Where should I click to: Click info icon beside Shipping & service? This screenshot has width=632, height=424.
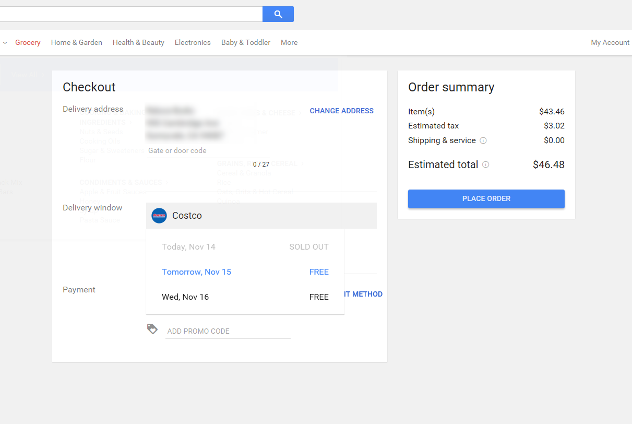tap(483, 140)
